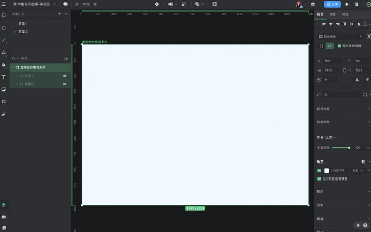
Task: Collapse the 金融后台管理系统 layer
Action: point(13,67)
